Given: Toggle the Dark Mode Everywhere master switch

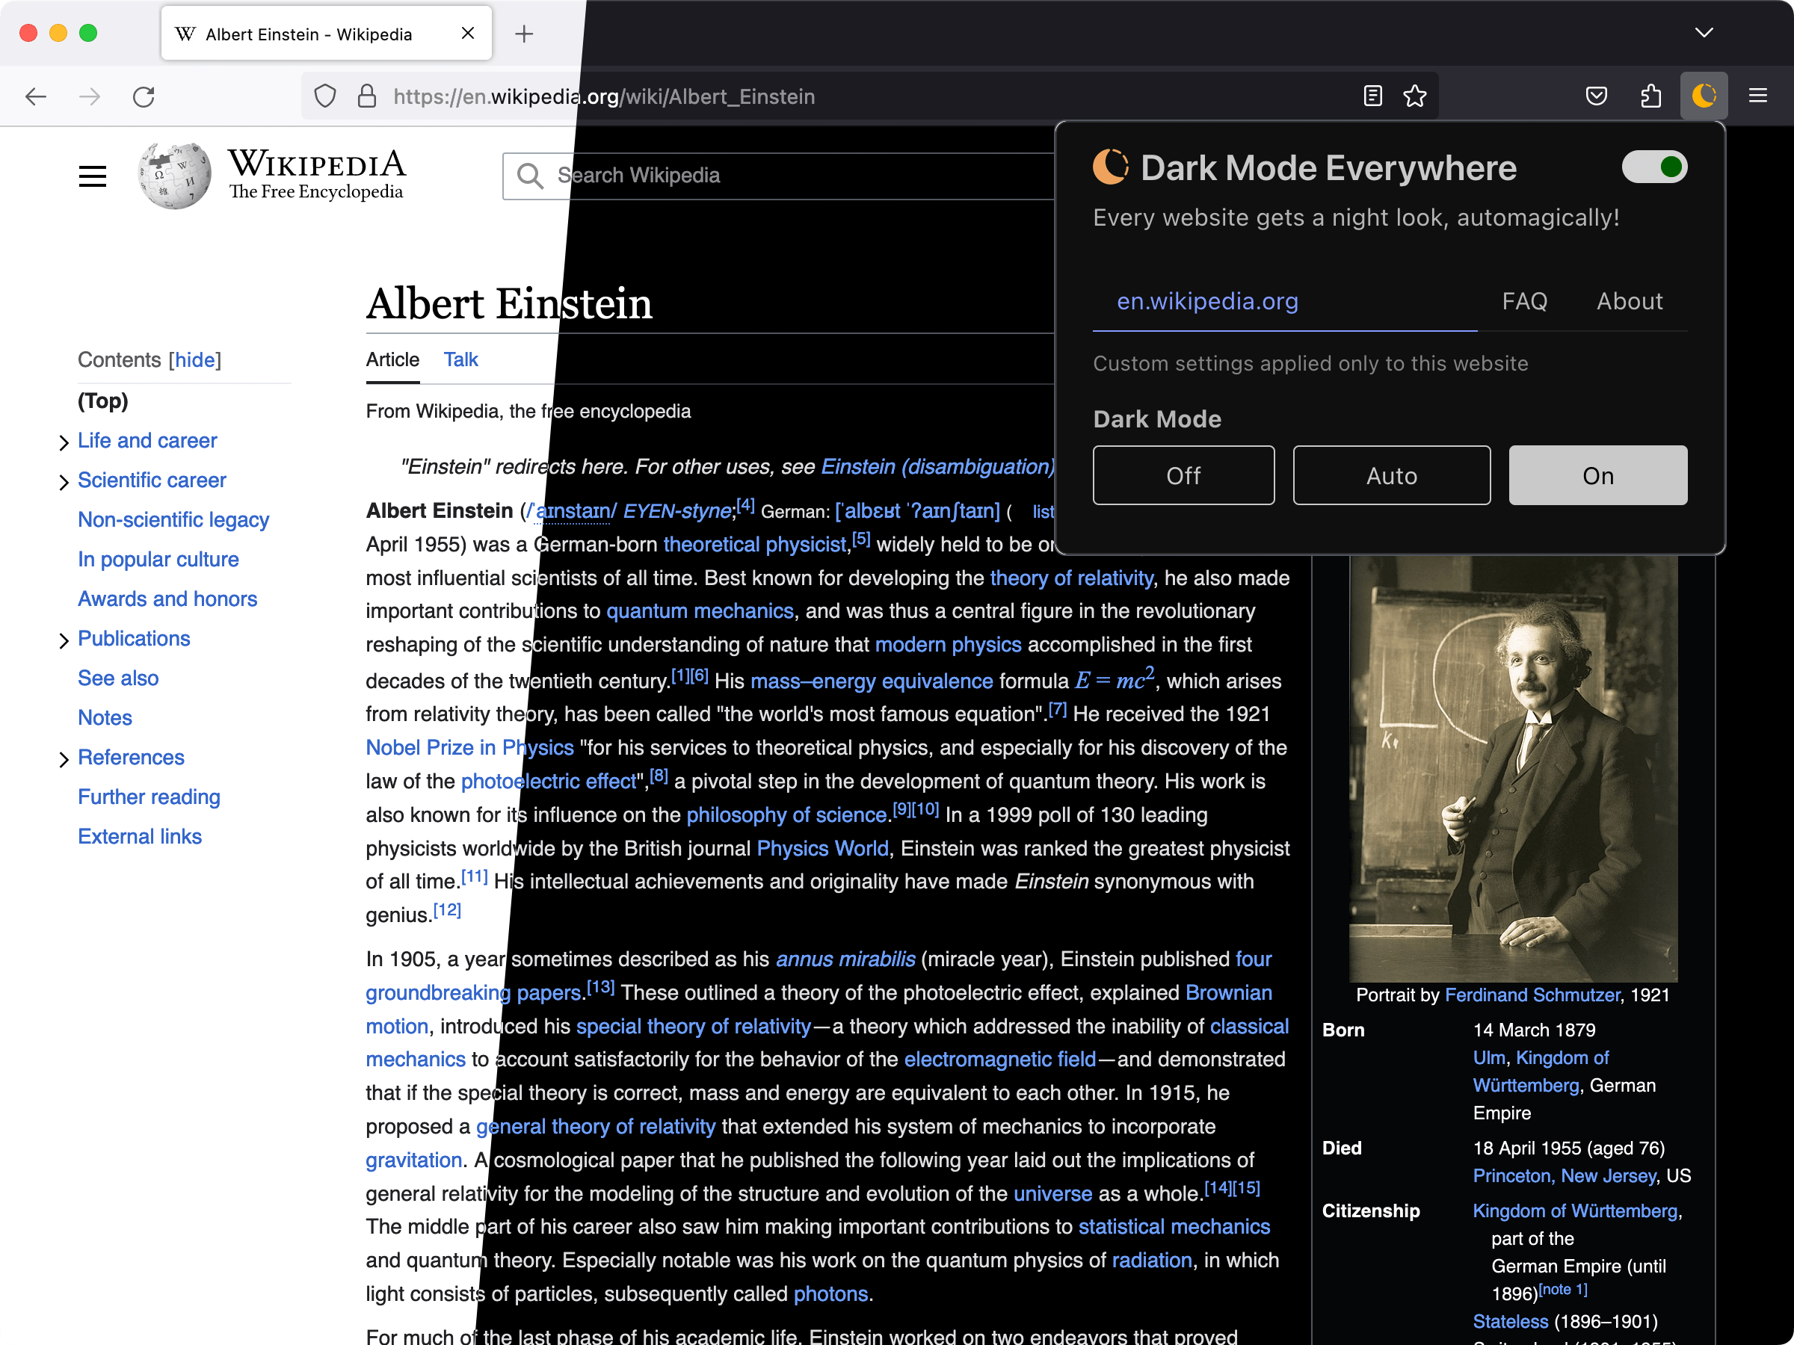Looking at the screenshot, I should 1653,167.
